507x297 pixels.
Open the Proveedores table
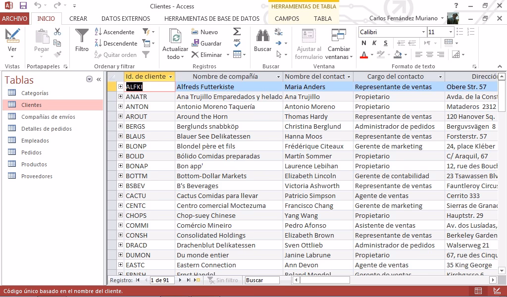click(53, 176)
